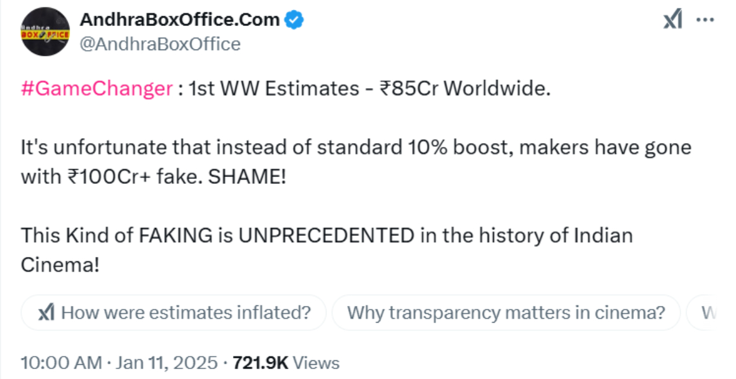Screen dimensions: 736x379
Task: Open the three-dot more options menu
Action: pyautogui.click(x=705, y=20)
